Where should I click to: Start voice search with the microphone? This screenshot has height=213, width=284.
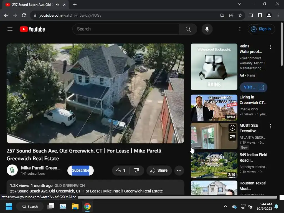[207, 29]
